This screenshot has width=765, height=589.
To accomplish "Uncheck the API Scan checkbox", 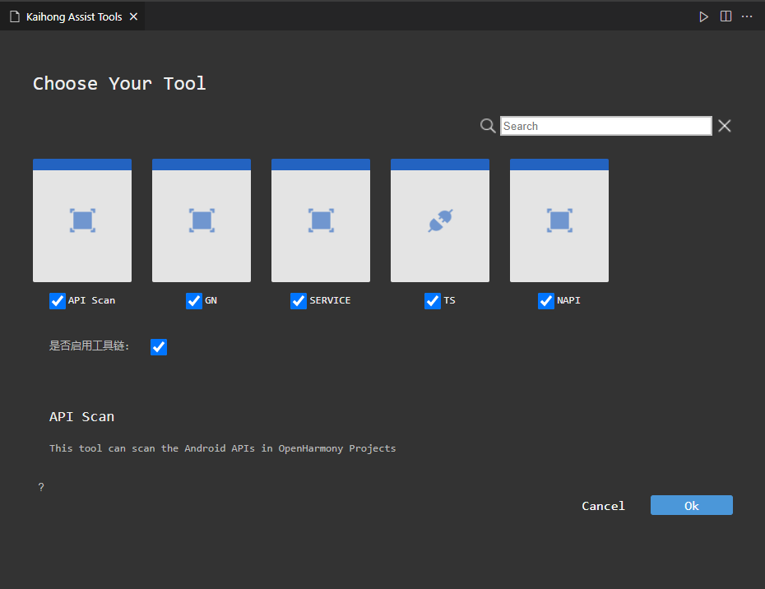I will (58, 301).
